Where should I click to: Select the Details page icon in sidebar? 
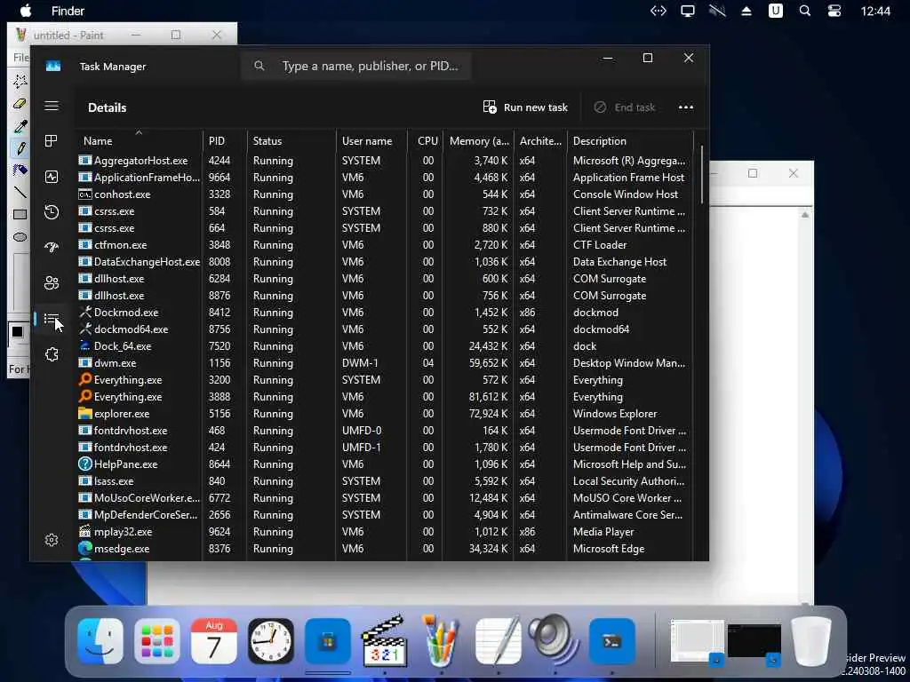52,319
